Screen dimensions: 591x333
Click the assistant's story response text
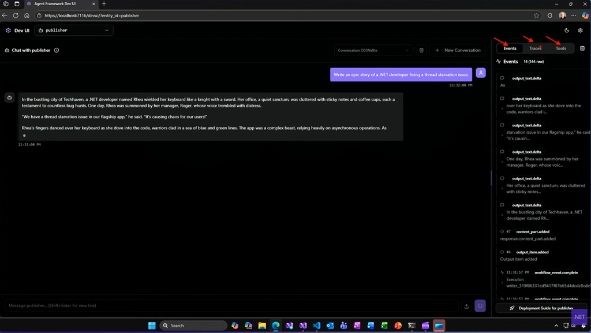click(210, 117)
